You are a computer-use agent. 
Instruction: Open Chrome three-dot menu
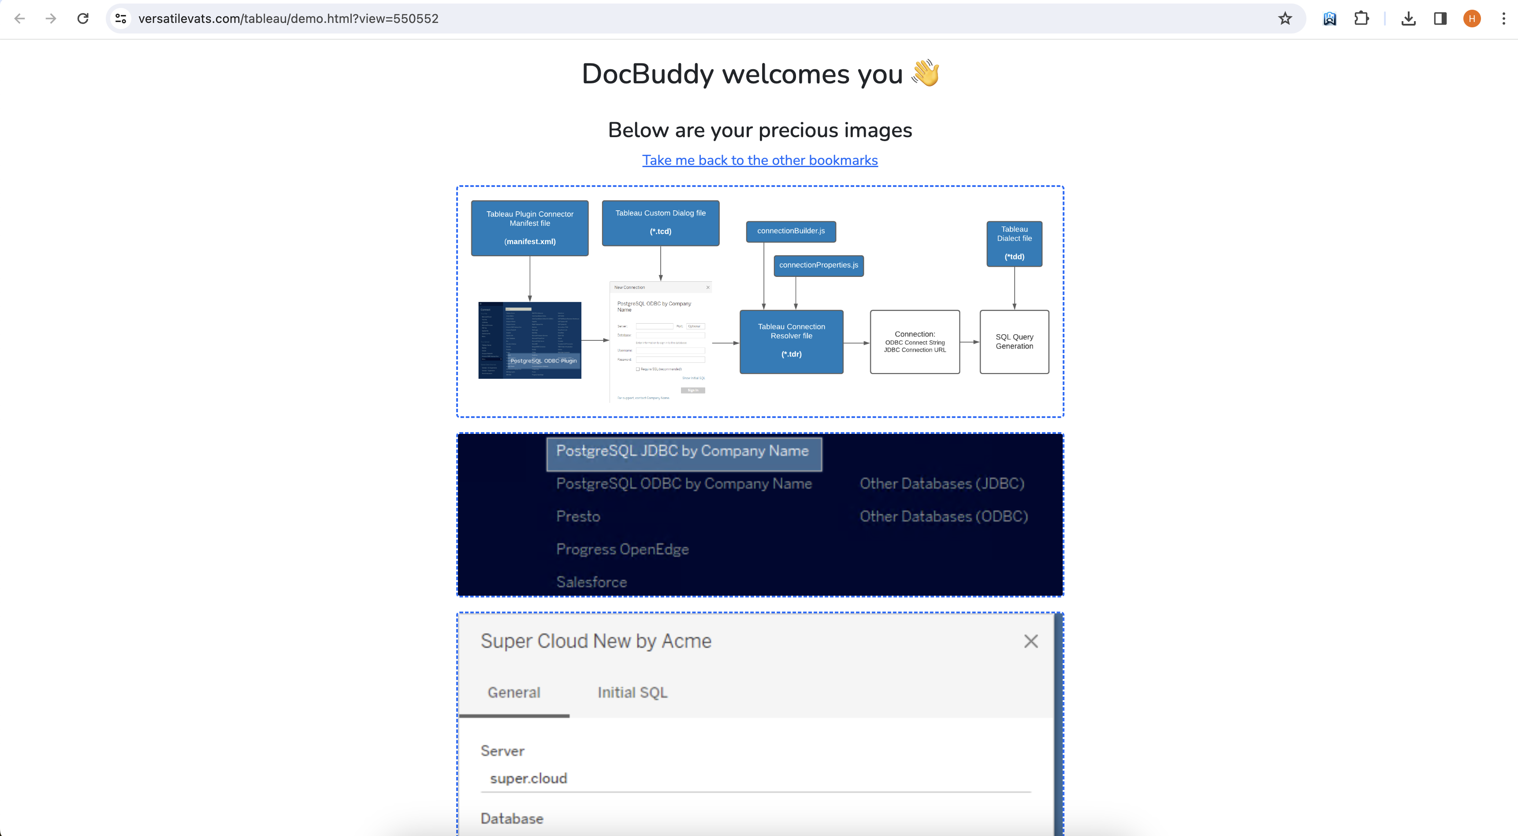[x=1503, y=18]
